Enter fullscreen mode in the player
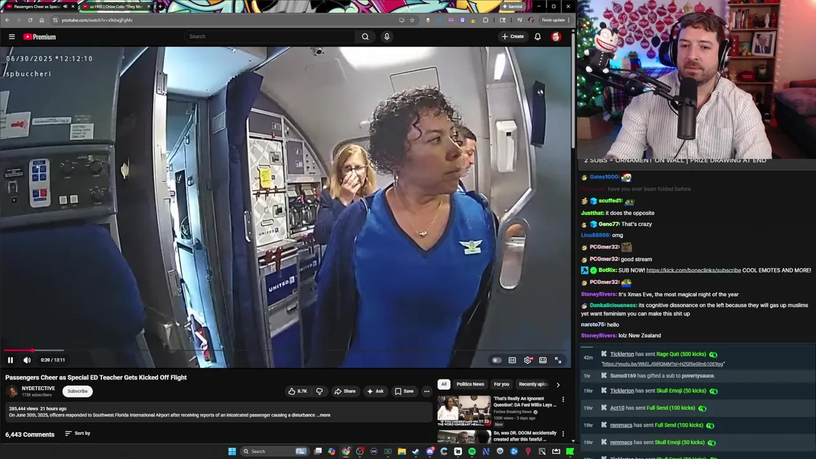 point(558,360)
